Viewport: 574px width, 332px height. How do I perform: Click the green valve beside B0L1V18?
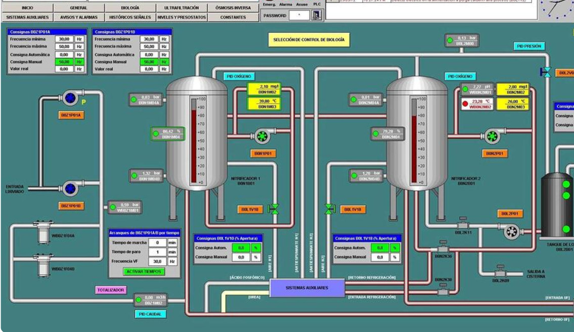pyautogui.click(x=329, y=209)
